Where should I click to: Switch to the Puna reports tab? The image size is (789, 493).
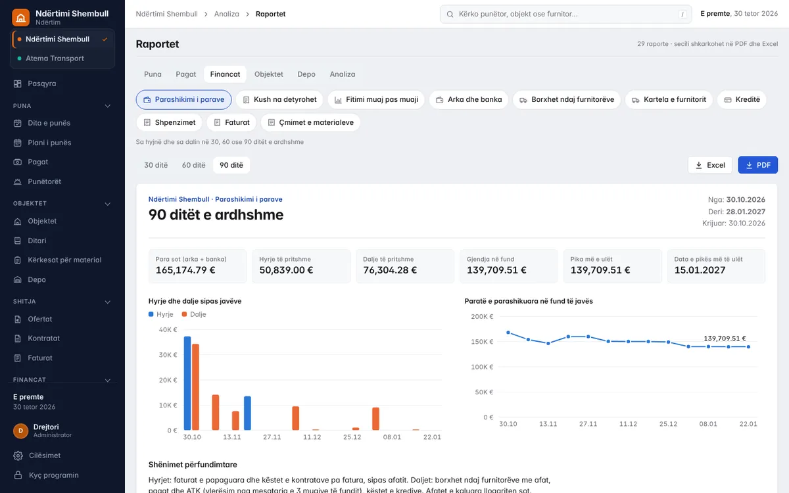(x=153, y=74)
